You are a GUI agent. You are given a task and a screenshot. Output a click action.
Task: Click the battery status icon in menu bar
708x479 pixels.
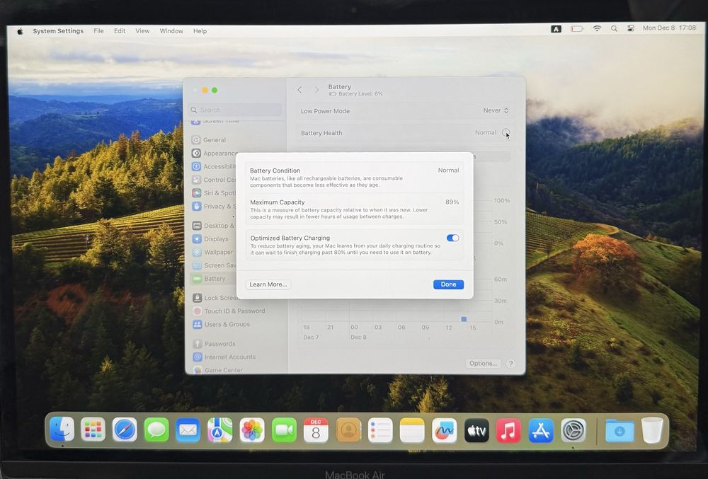[576, 29]
